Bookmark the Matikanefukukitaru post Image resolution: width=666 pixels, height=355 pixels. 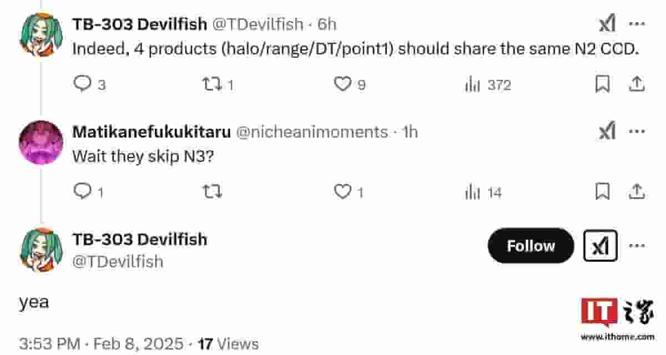(x=602, y=192)
